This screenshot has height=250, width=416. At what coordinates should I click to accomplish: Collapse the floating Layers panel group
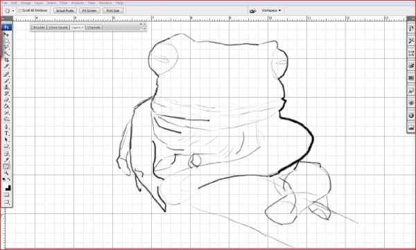(141, 24)
